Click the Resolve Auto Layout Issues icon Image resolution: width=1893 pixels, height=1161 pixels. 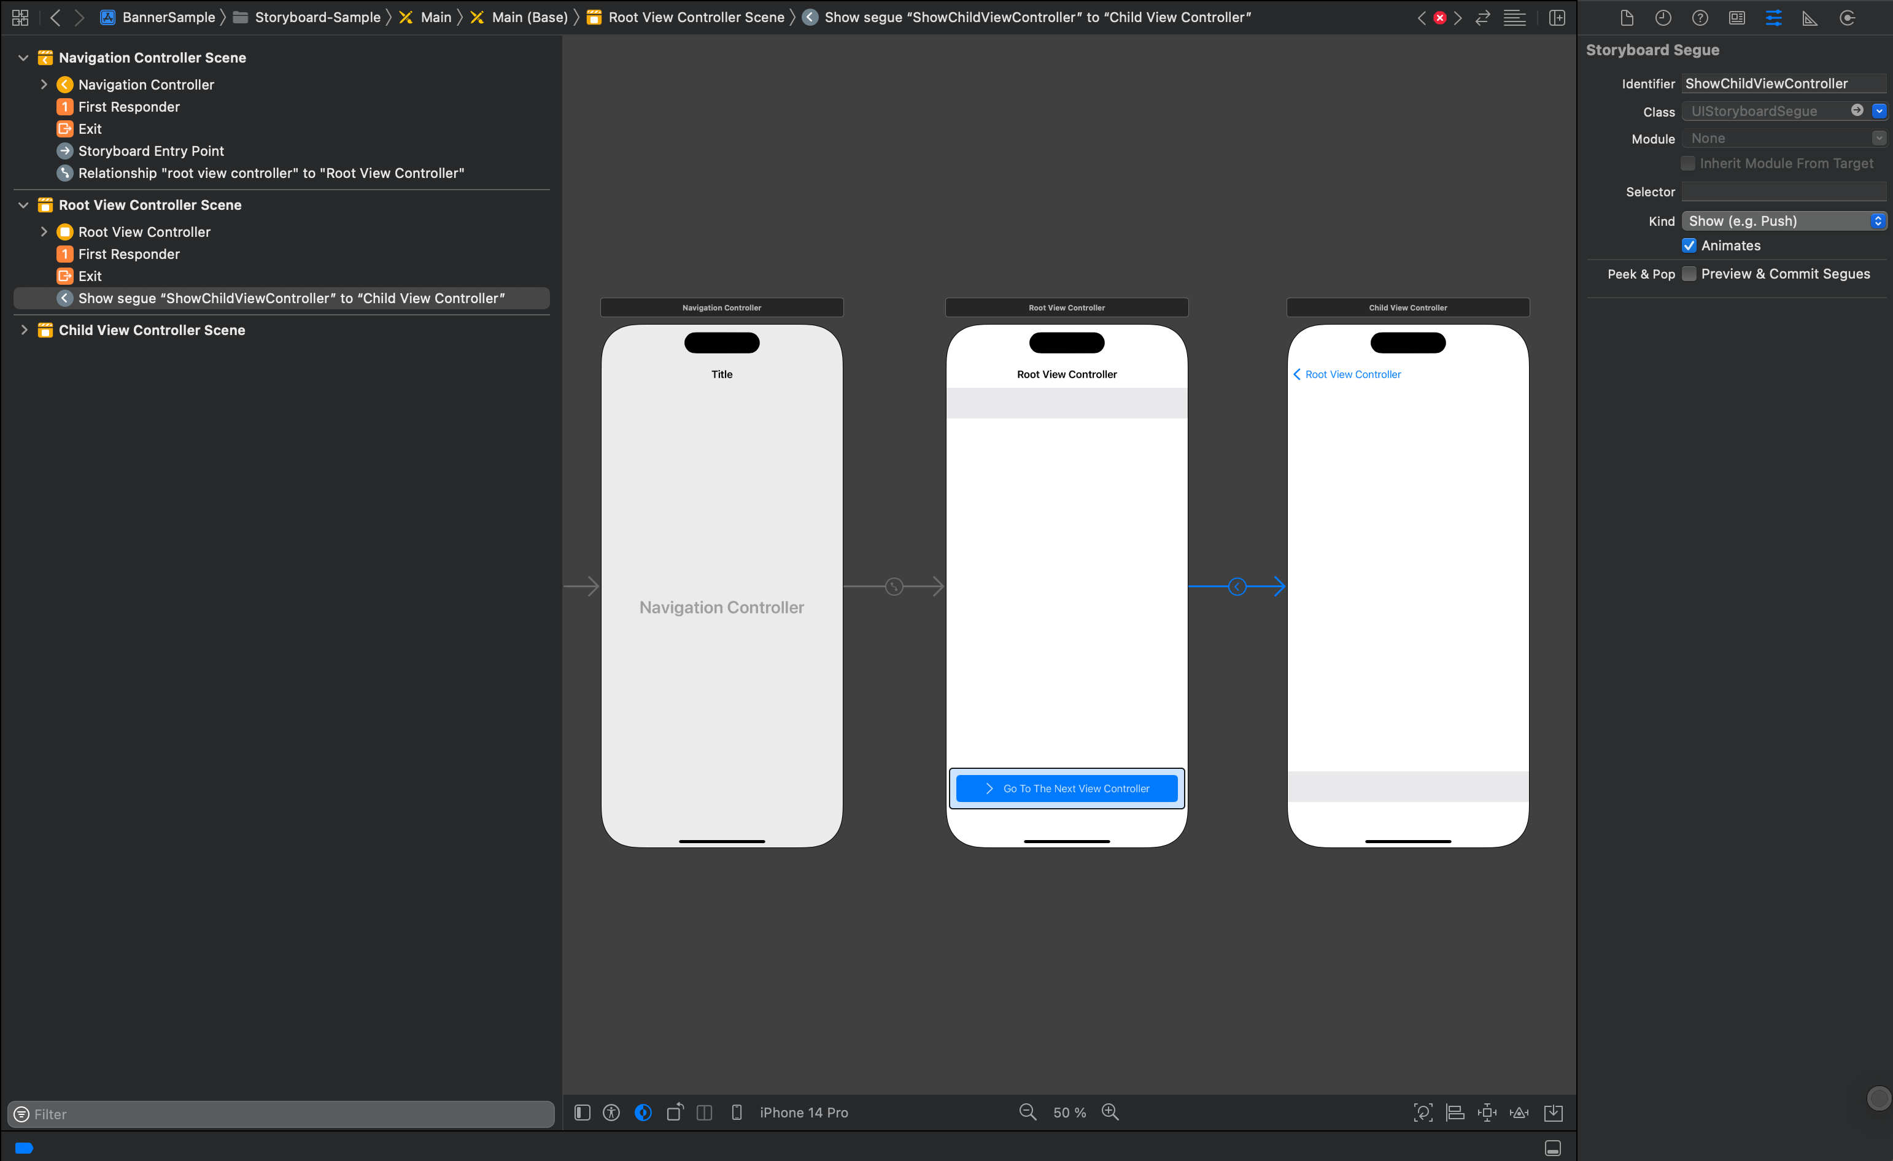click(1519, 1112)
